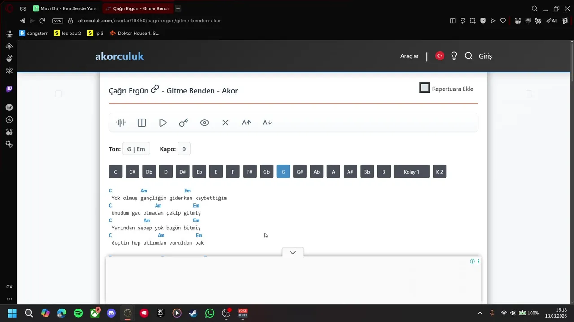Go to akorculuk home logo
Screen dimensions: 574x322
click(x=119, y=56)
